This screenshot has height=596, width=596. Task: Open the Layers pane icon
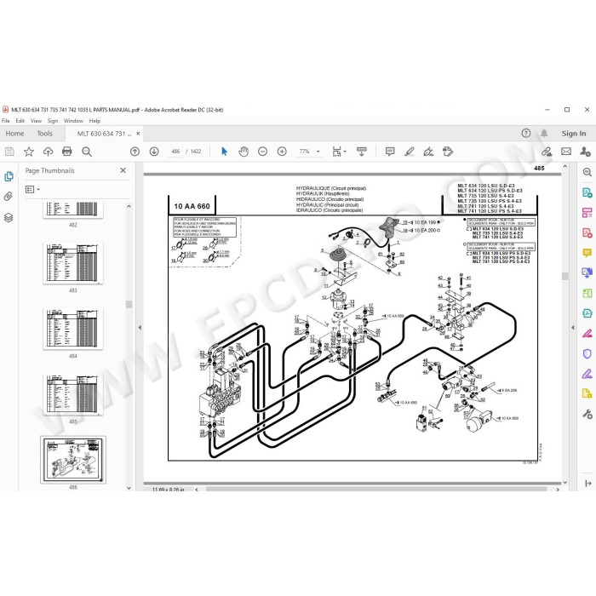pyautogui.click(x=9, y=217)
